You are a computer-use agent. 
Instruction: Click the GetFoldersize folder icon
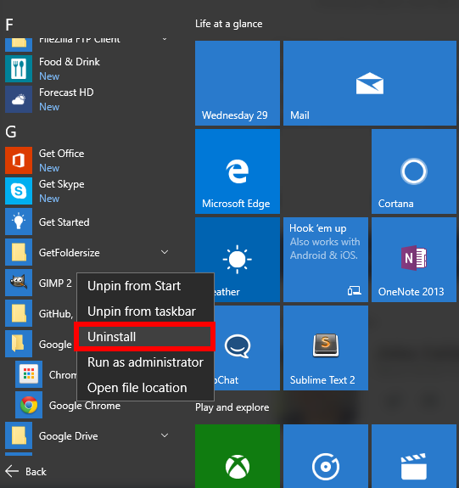point(19,252)
